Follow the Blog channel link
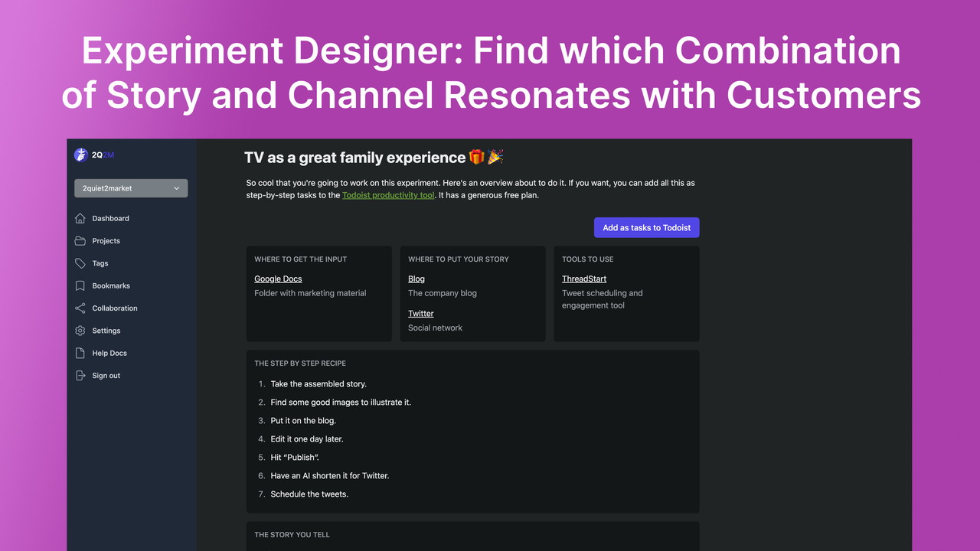Viewport: 980px width, 551px height. point(416,279)
